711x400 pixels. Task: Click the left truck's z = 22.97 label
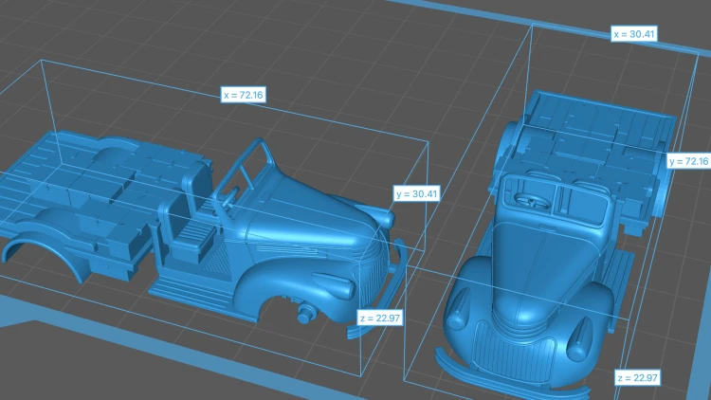coord(380,318)
